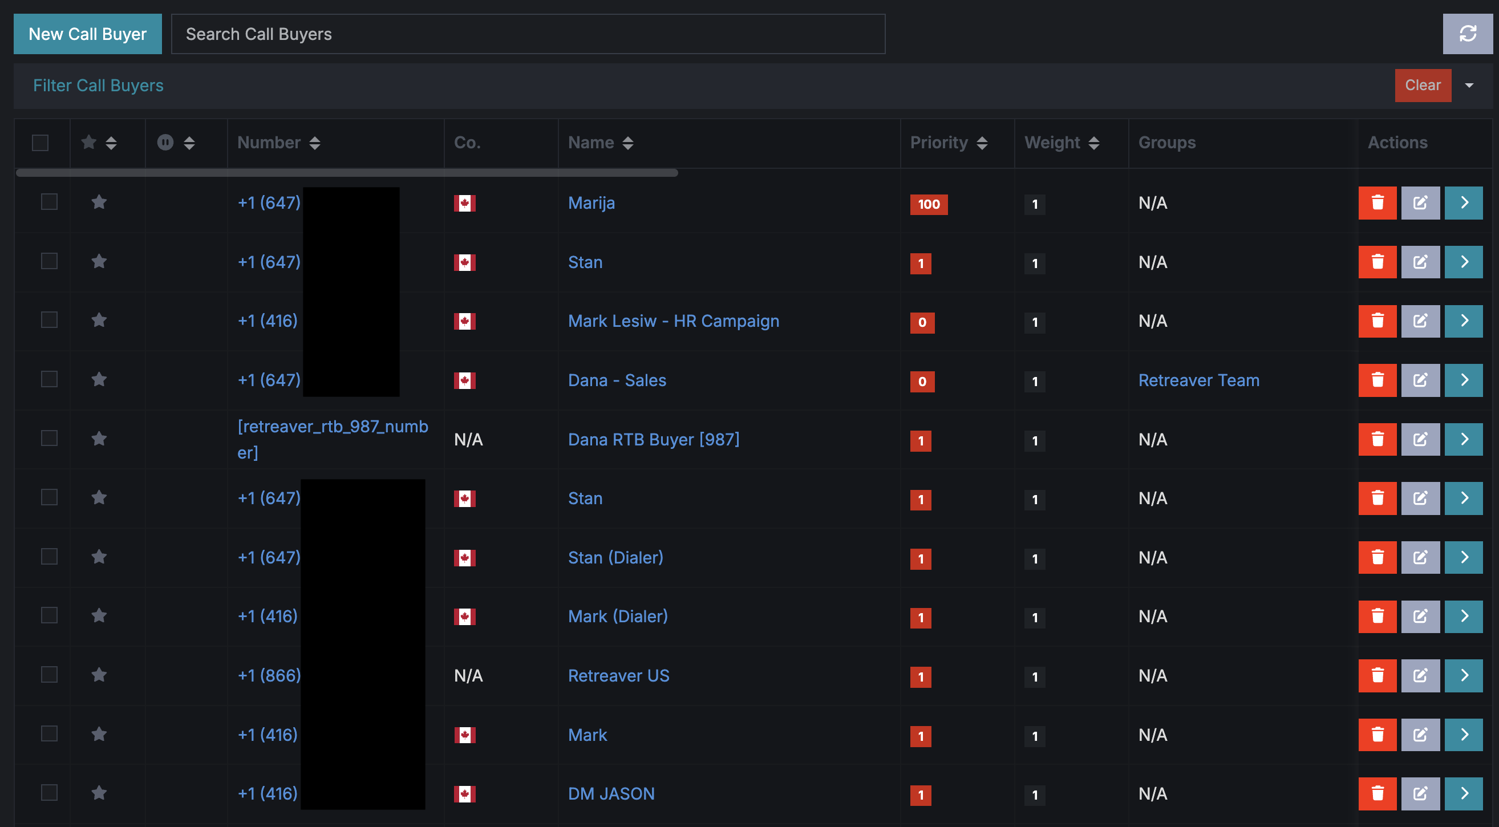Image resolution: width=1499 pixels, height=827 pixels.
Task: Open arrow for Dana RTB Buyer [987]
Action: (x=1464, y=439)
